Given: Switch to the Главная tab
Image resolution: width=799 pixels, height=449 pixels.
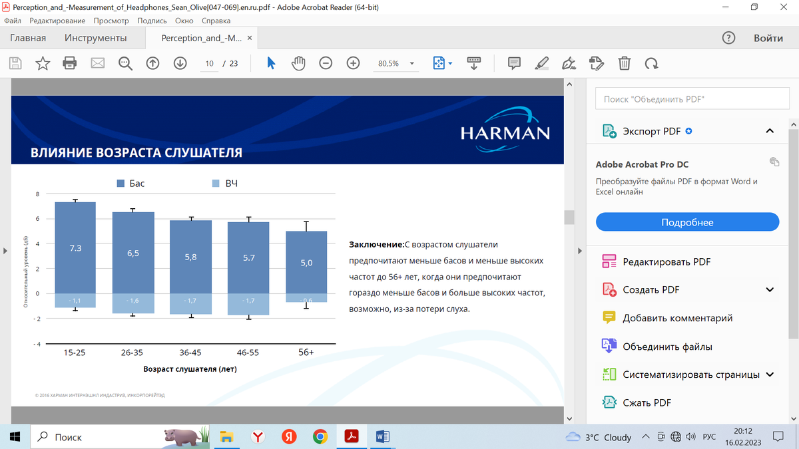Looking at the screenshot, I should tap(28, 38).
